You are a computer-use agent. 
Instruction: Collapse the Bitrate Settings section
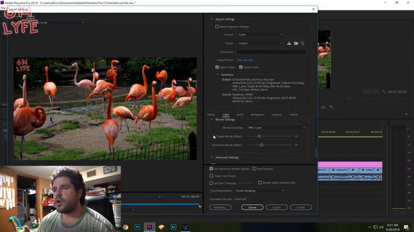point(212,119)
